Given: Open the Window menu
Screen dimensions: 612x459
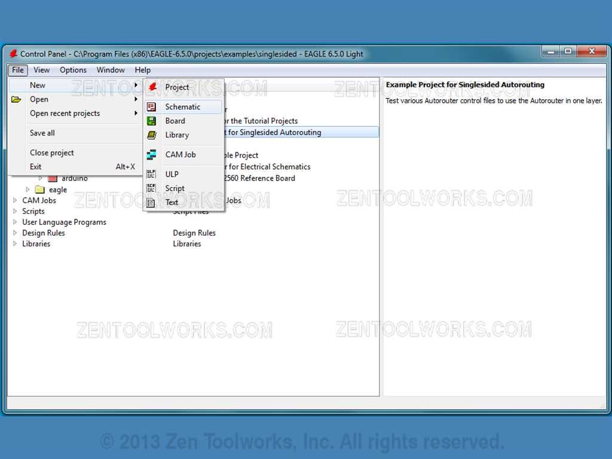Looking at the screenshot, I should pyautogui.click(x=111, y=70).
